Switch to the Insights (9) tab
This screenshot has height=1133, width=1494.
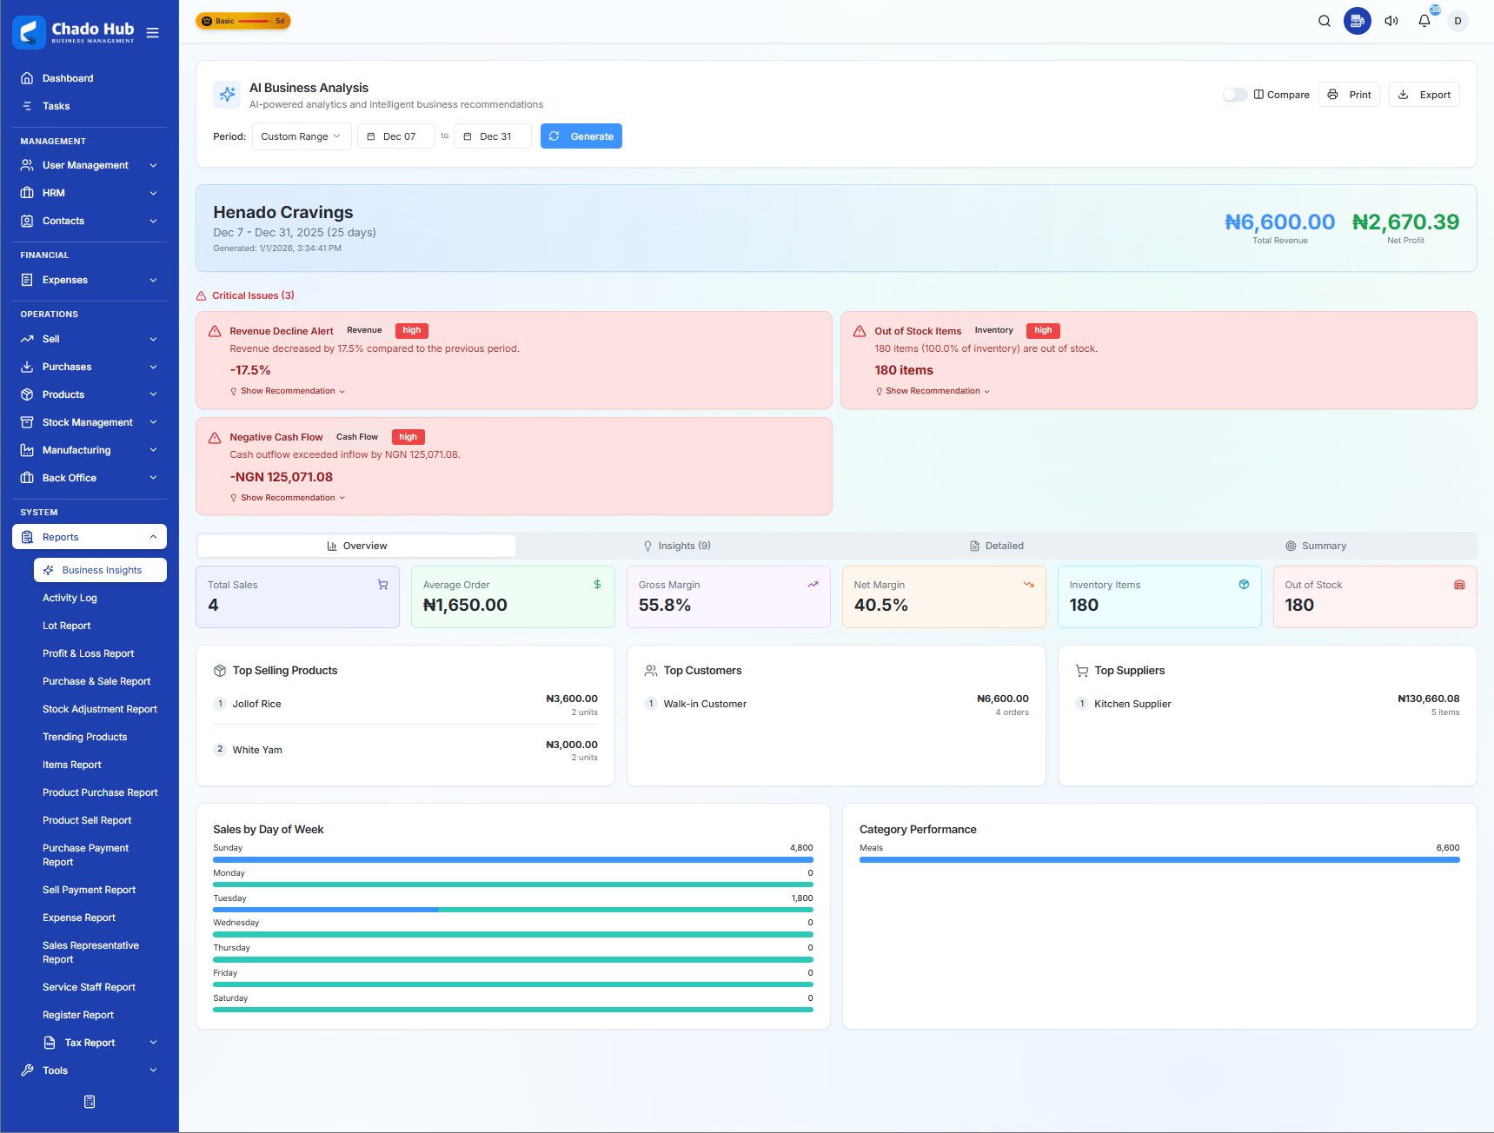point(677,546)
